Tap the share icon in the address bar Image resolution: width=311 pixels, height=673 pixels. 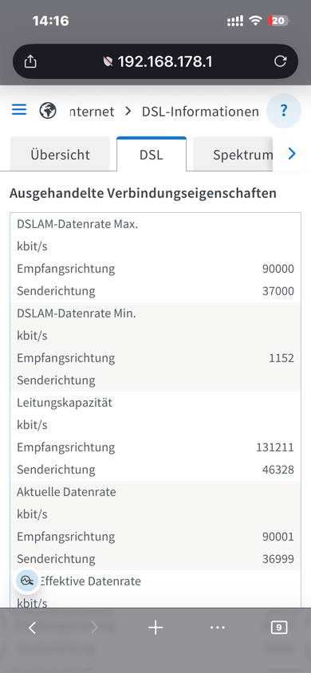click(x=30, y=62)
